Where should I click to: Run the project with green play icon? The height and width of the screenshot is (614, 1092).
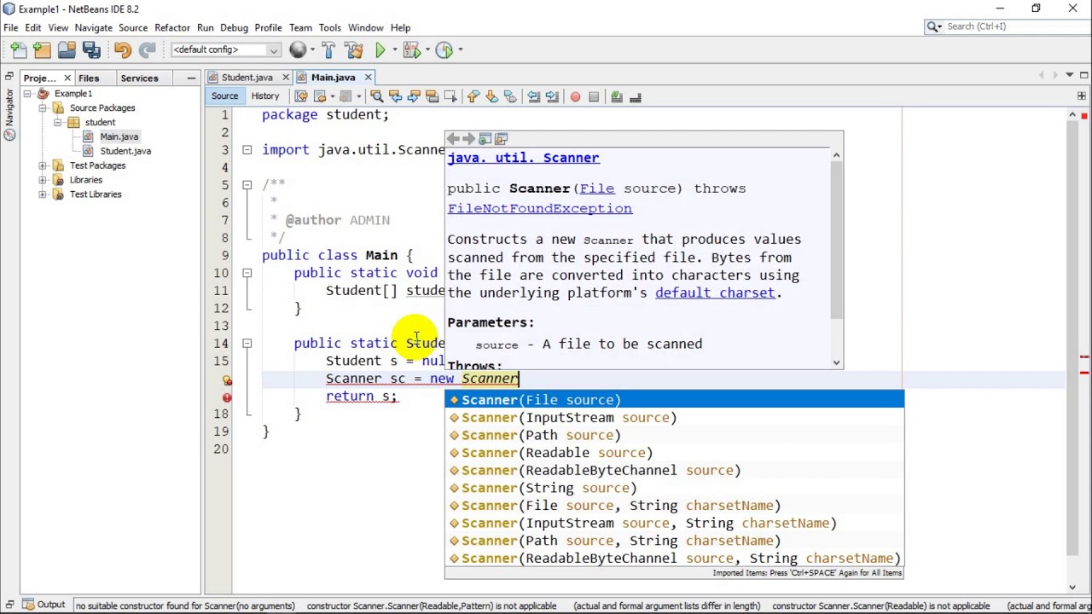[x=380, y=50]
